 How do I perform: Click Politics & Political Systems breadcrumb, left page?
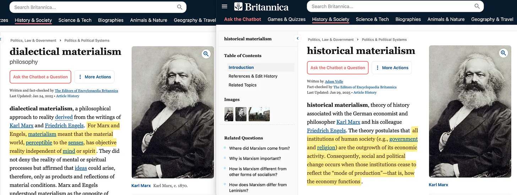87,40
